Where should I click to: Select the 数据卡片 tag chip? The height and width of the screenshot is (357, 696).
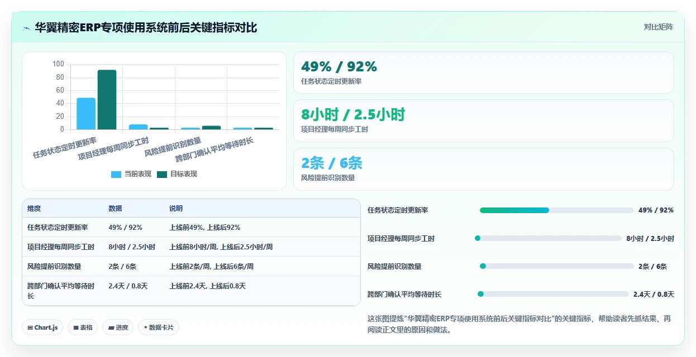(159, 327)
